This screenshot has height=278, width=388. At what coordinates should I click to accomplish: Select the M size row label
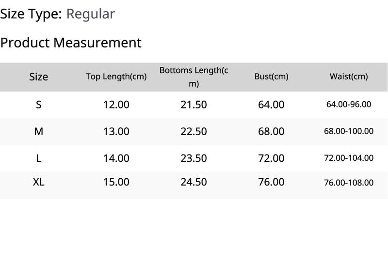[39, 131]
